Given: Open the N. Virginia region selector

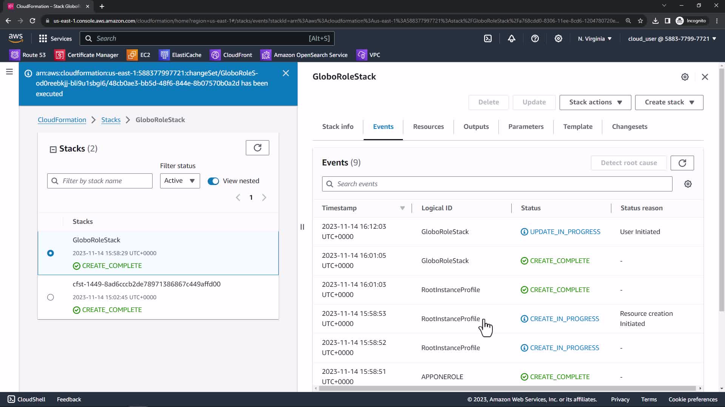Looking at the screenshot, I should [594, 38].
